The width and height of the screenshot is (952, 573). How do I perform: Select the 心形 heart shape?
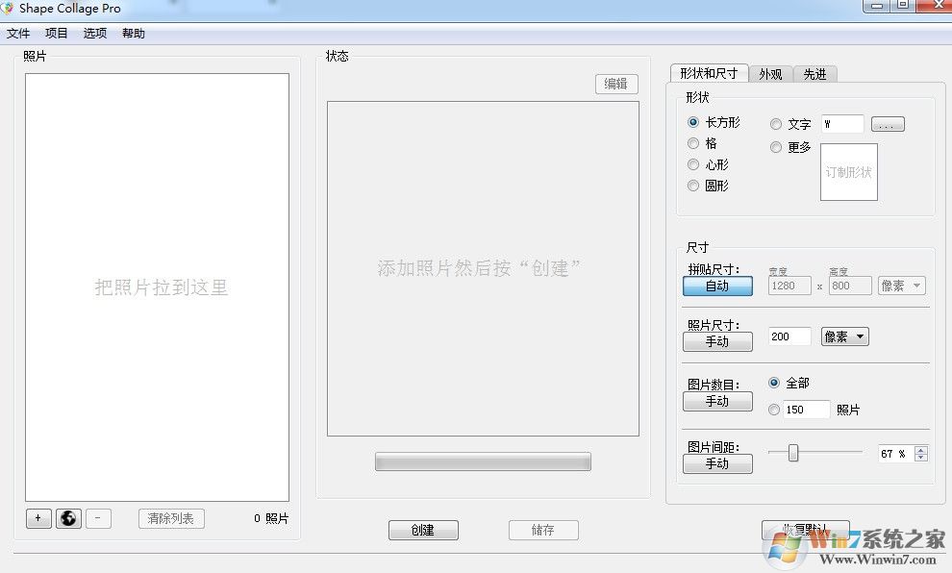(693, 164)
